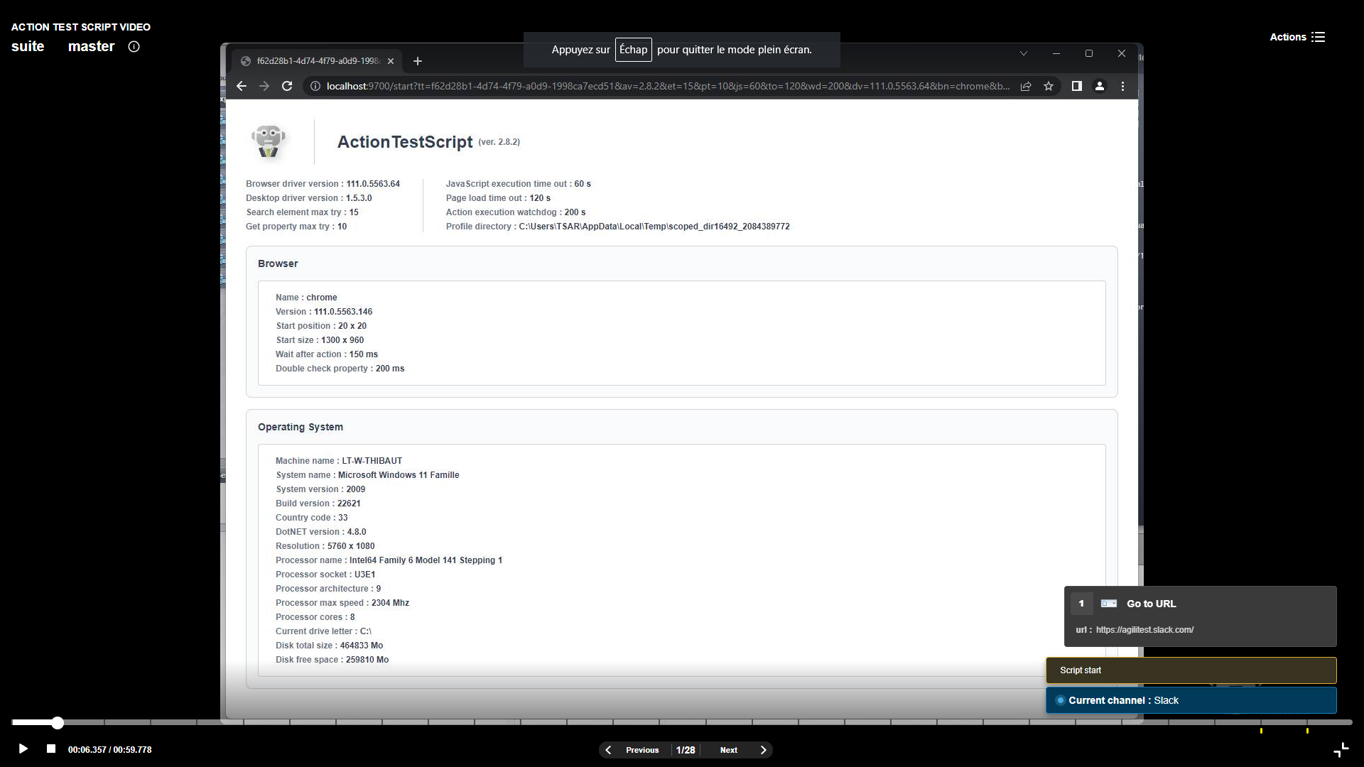Expand the Operating System section panel
1364x767 pixels.
tap(300, 426)
